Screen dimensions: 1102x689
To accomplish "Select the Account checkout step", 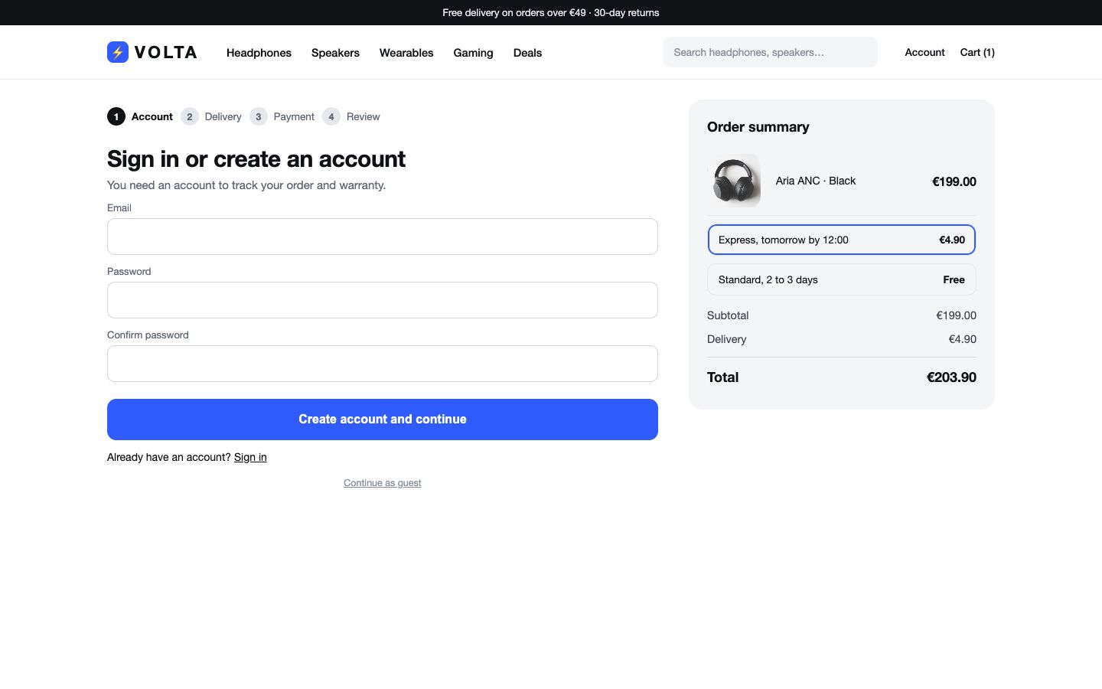I will (x=140, y=116).
